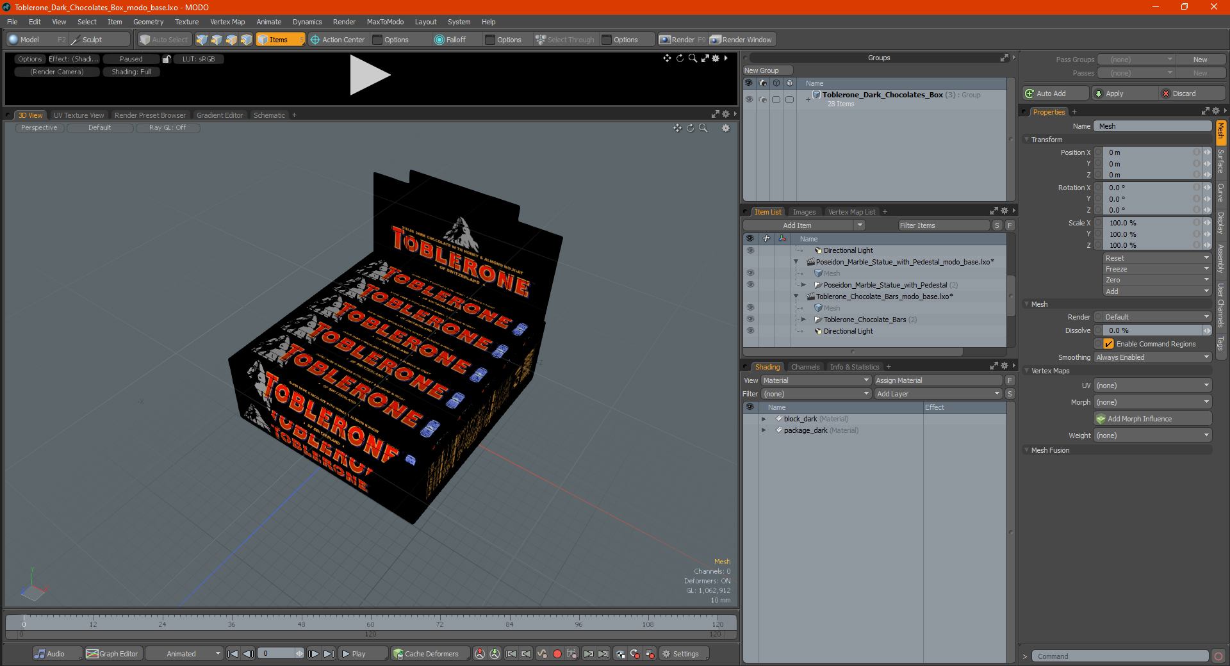Toggle visibility of last Directional Light
The width and height of the screenshot is (1230, 666).
(750, 330)
